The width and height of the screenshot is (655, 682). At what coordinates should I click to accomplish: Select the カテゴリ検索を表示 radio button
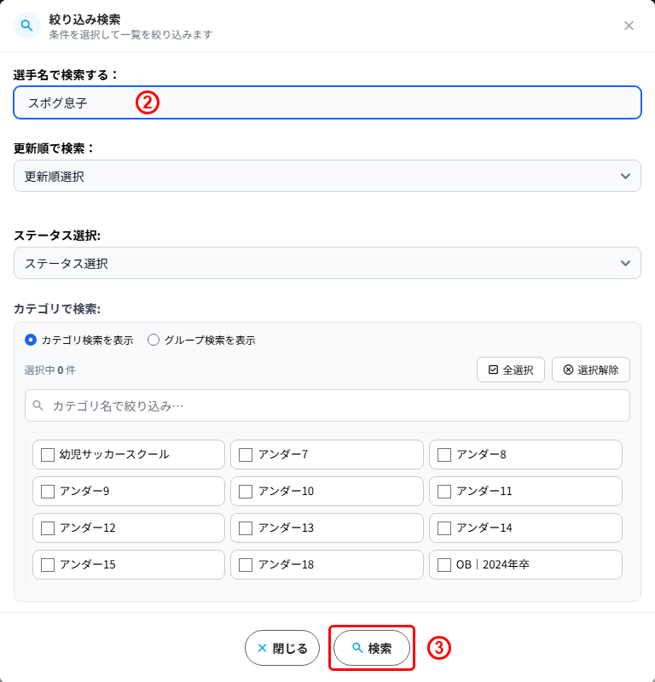[31, 340]
